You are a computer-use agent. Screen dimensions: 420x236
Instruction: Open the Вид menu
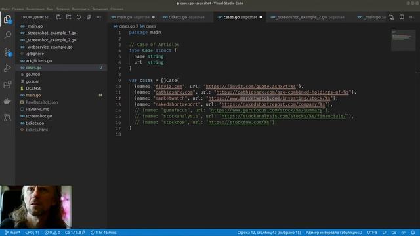pos(50,9)
